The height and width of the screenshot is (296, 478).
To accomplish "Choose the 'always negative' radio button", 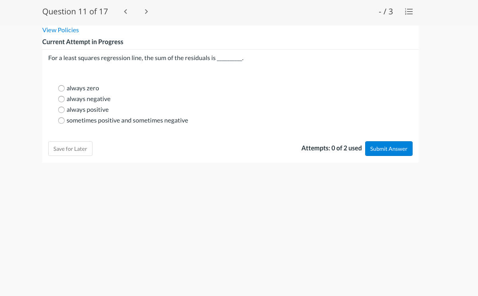I will point(61,99).
